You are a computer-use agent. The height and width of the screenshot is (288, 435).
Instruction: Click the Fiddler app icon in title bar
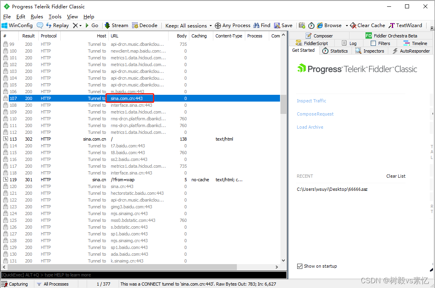[6, 6]
